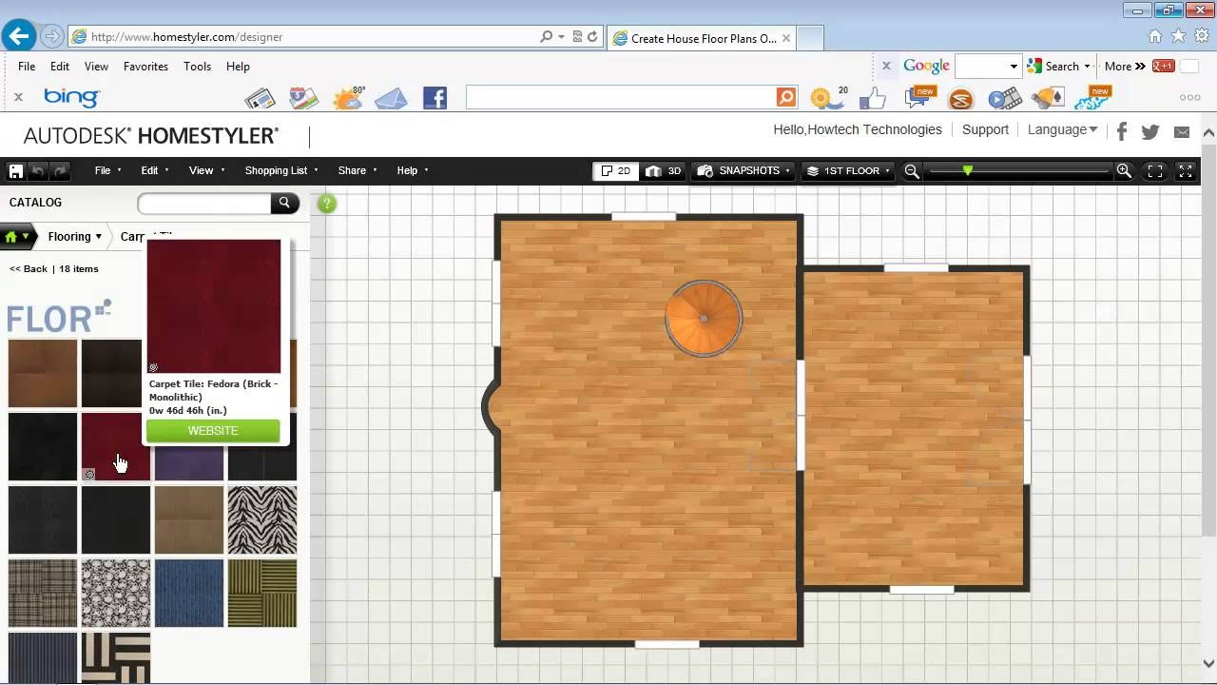
Task: Click the fullscreen expand arrows icon
Action: 1186,171
